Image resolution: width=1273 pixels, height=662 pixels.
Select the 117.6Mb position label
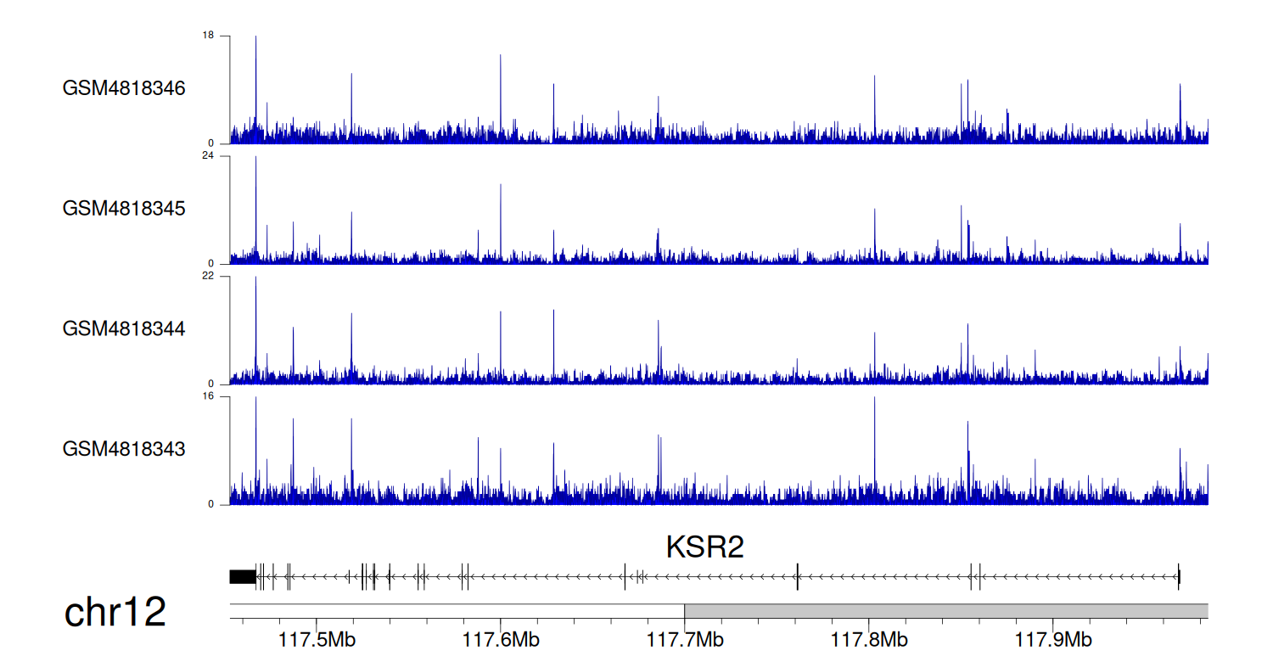click(x=501, y=639)
